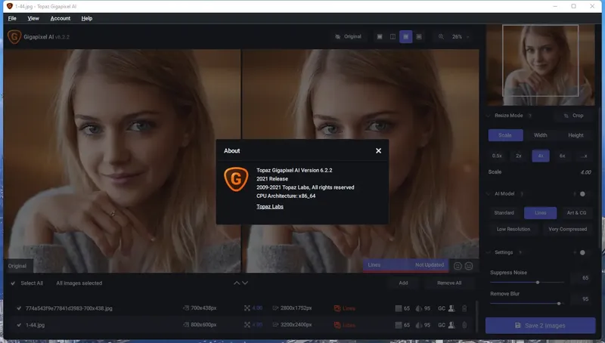Click the happy face feedback icon
The width and height of the screenshot is (605, 343).
pyautogui.click(x=458, y=266)
